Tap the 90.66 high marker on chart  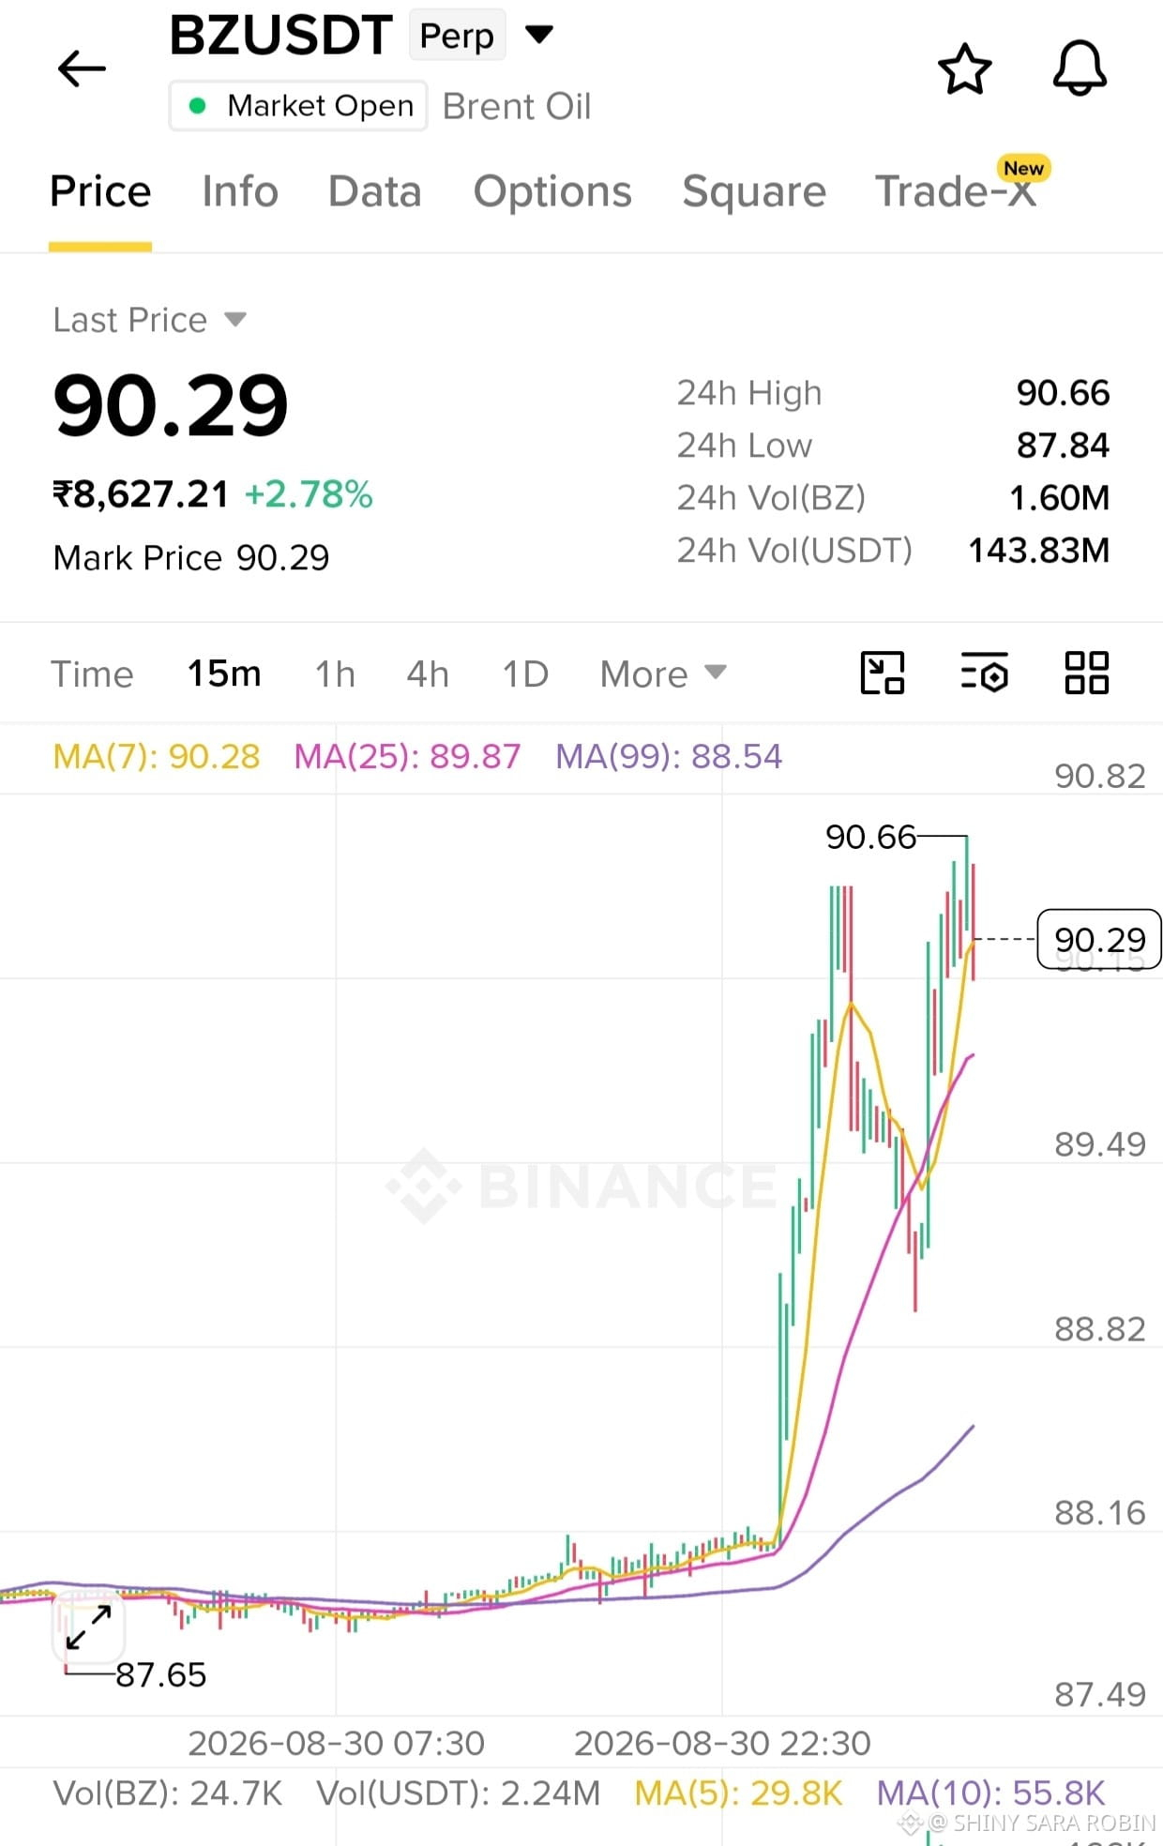point(870,836)
